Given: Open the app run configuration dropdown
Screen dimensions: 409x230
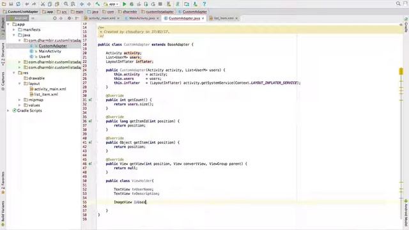Looking at the screenshot, I should [111, 4].
